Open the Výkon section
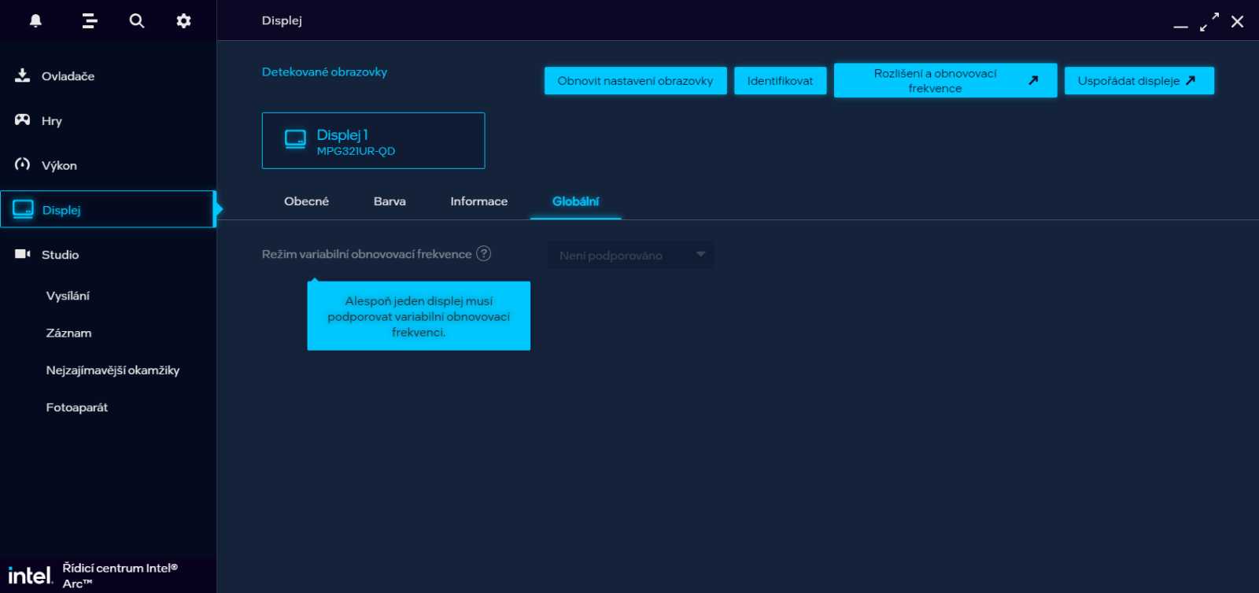The width and height of the screenshot is (1259, 593). click(x=108, y=165)
